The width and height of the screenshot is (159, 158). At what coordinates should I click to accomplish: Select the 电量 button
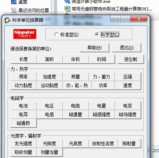102,106
